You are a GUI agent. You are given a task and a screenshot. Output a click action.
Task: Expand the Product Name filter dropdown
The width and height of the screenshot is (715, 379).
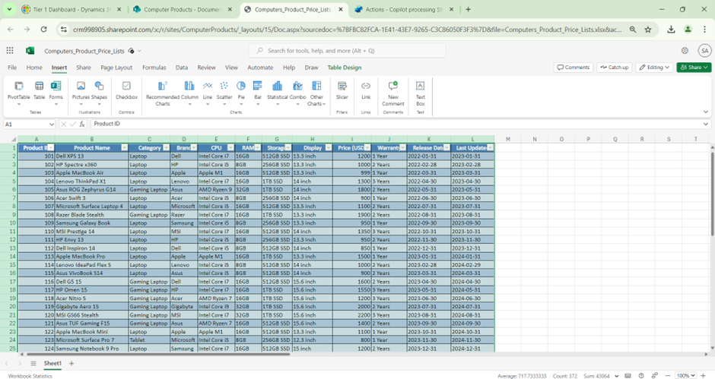pyautogui.click(x=124, y=148)
